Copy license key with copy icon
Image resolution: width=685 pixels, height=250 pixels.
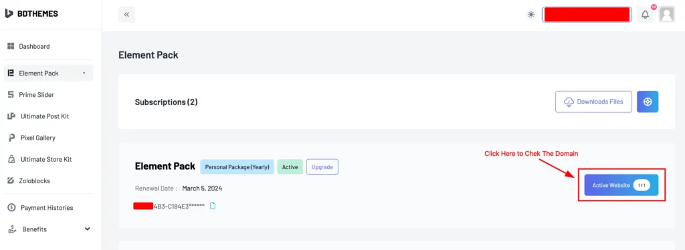click(x=213, y=206)
